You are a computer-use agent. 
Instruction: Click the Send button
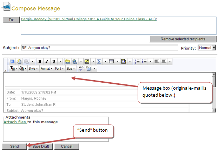(x=14, y=146)
